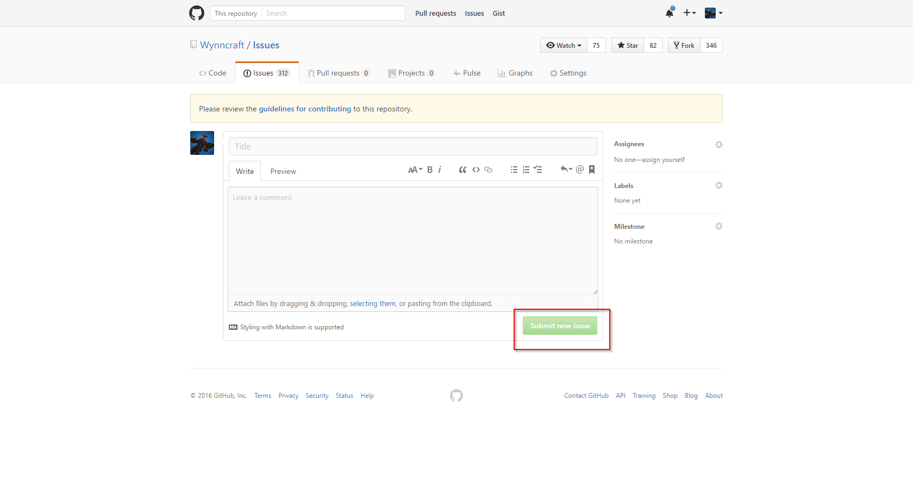Insert italic text formatting

click(x=440, y=170)
